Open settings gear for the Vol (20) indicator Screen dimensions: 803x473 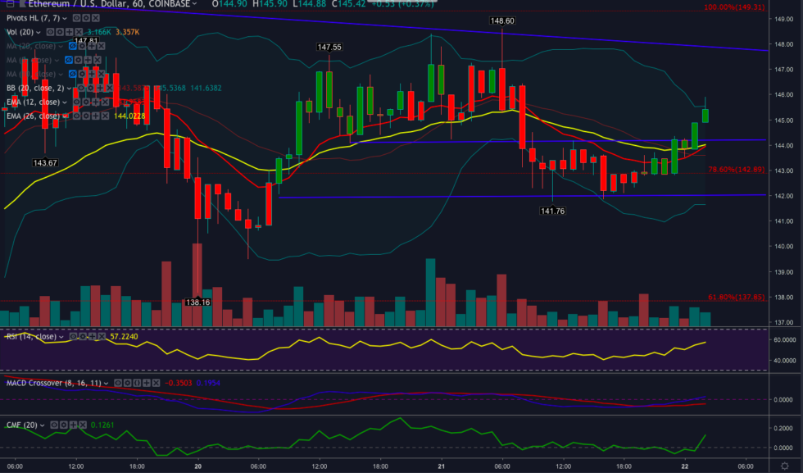61,32
